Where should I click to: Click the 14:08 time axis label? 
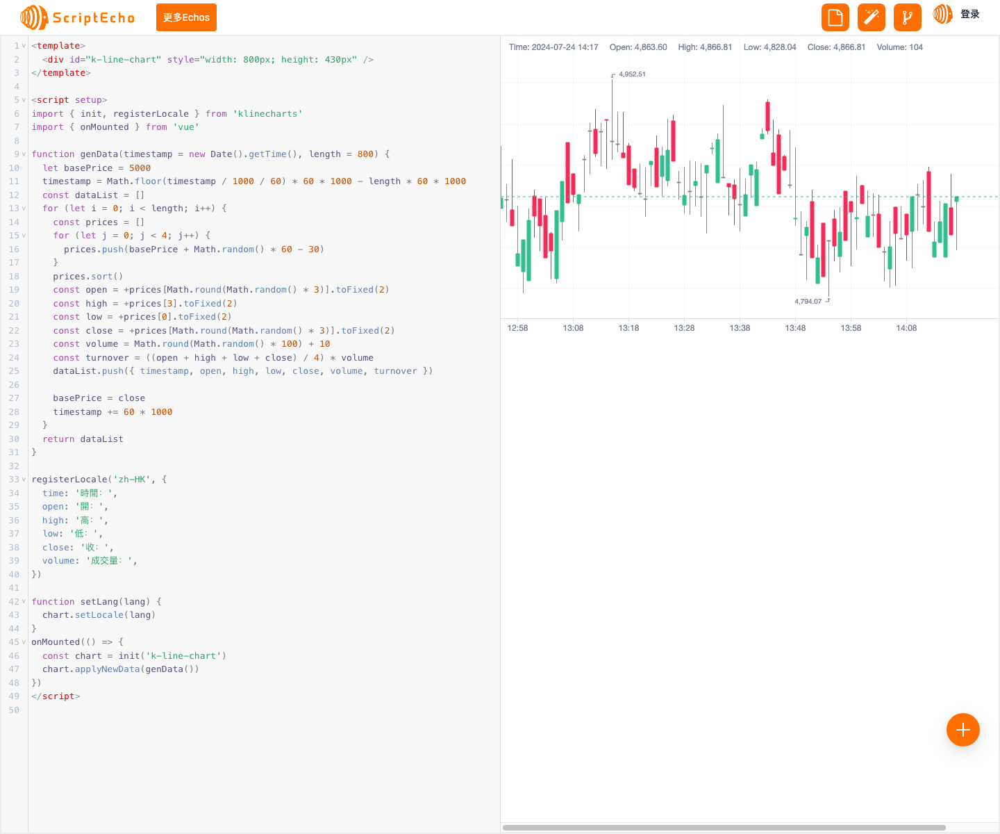[906, 328]
